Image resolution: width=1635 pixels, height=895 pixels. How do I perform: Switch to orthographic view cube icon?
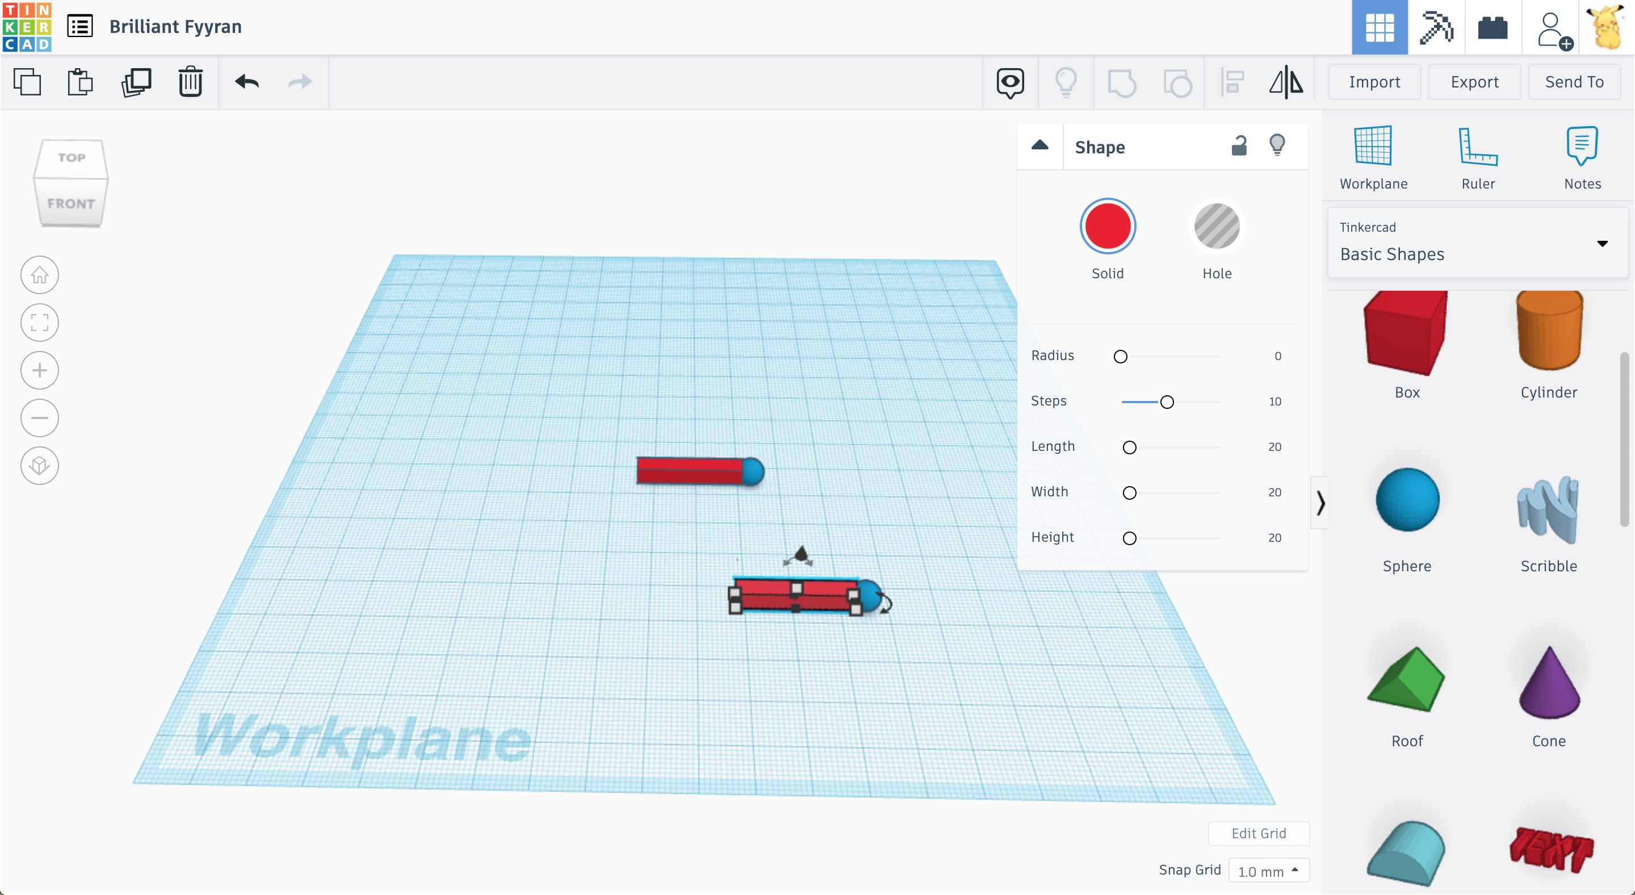coord(39,465)
